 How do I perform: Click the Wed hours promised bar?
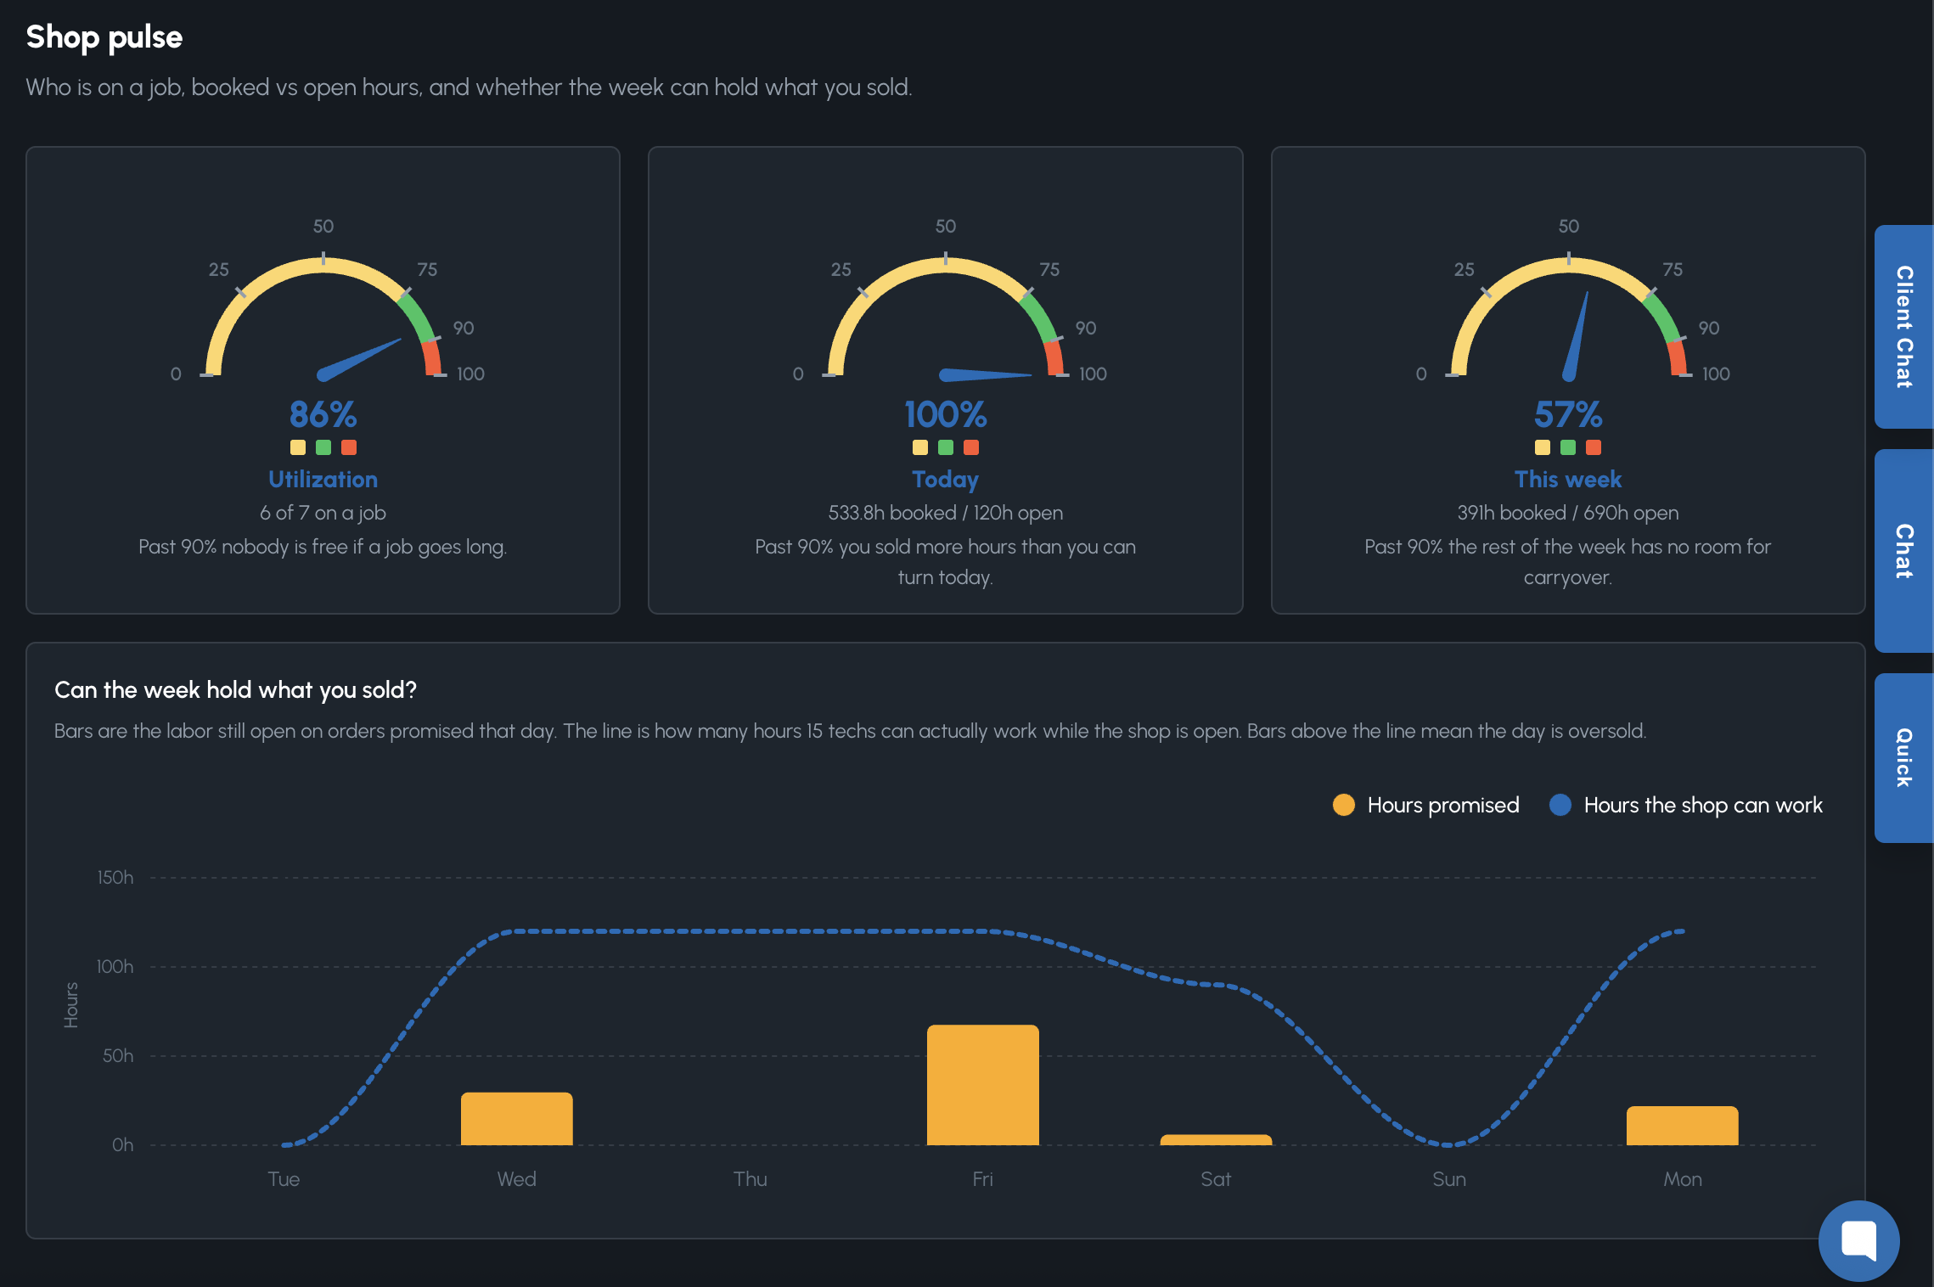point(517,1119)
